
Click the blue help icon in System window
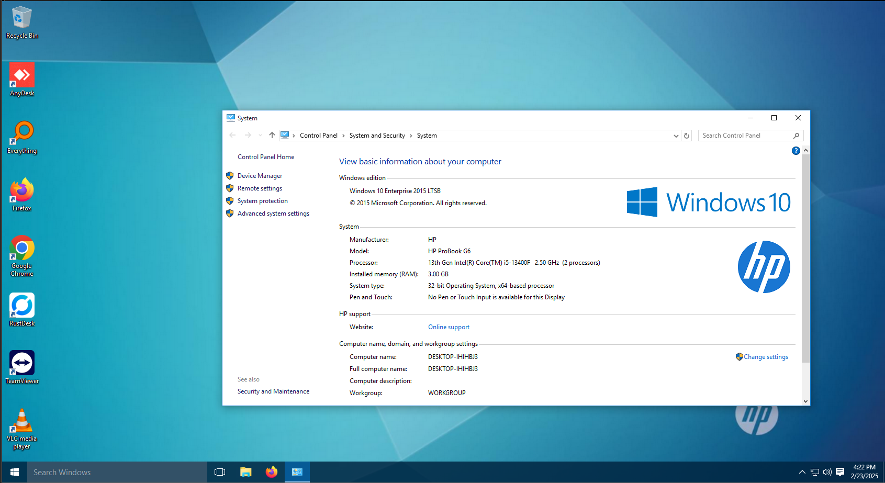click(796, 151)
